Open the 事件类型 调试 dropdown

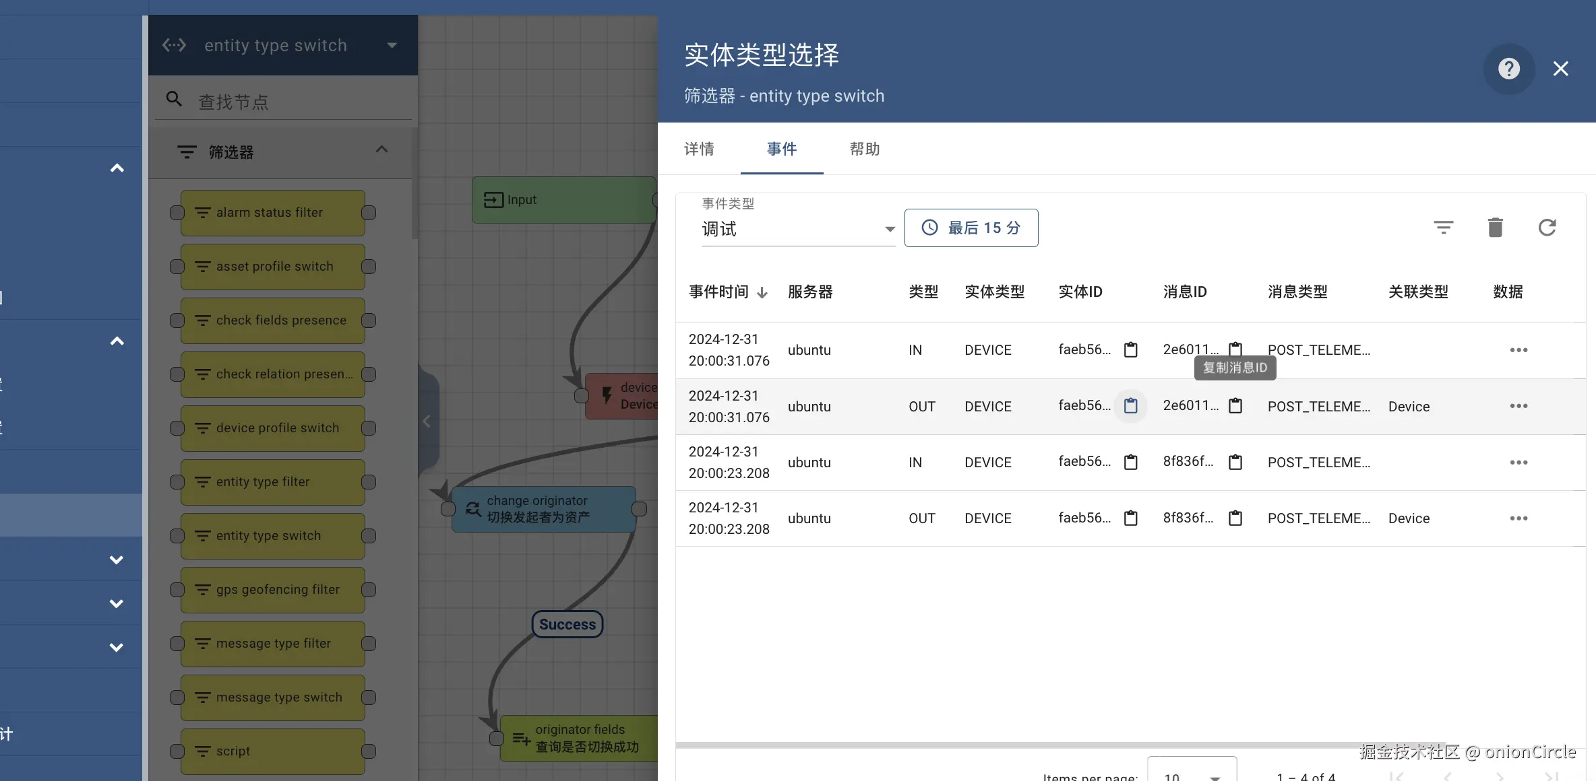point(798,229)
